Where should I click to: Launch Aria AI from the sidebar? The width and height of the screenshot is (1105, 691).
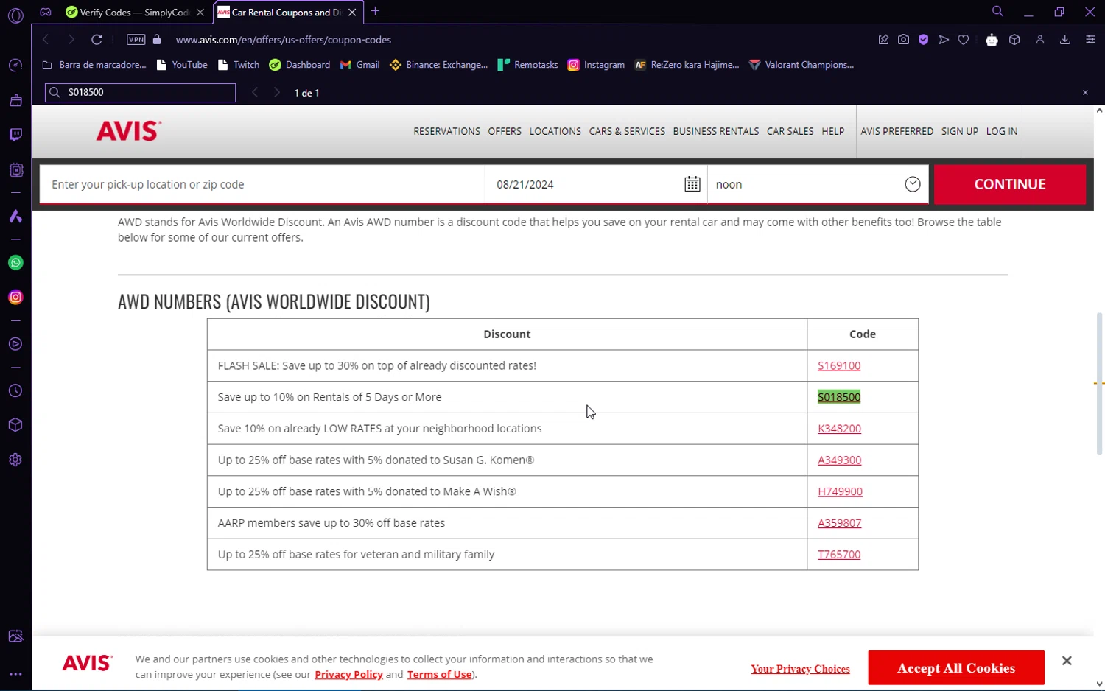pos(15,217)
